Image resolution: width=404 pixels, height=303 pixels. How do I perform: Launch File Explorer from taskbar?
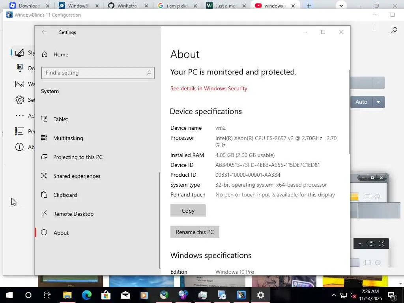(67, 295)
